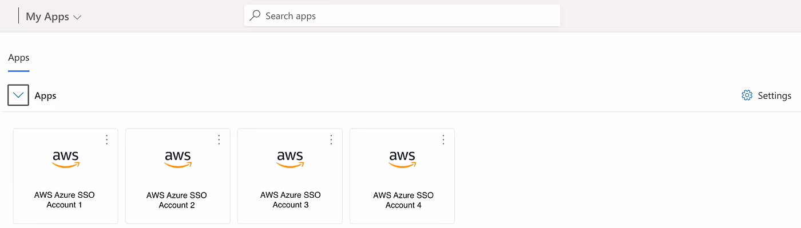The height and width of the screenshot is (228, 801).
Task: Click AWS Azure SSO Account 2 label
Action: point(177,200)
